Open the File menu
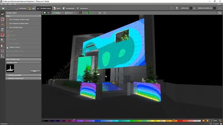223x125 pixels. pyautogui.click(x=2, y=4)
